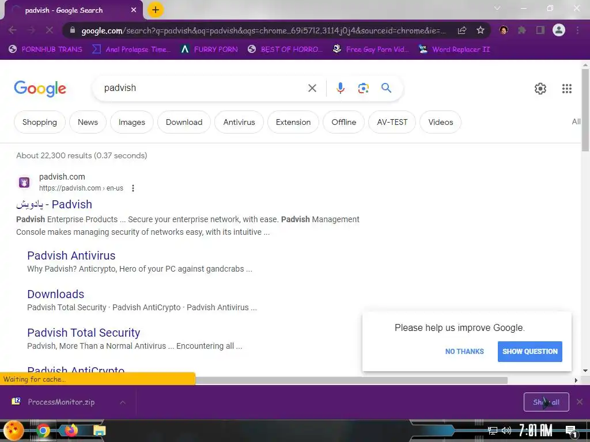Open a new browser tab
Image resolution: width=590 pixels, height=442 pixels.
155,10
